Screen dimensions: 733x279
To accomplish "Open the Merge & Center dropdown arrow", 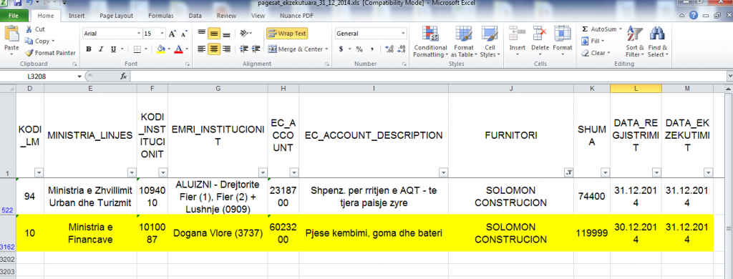I will coord(326,49).
